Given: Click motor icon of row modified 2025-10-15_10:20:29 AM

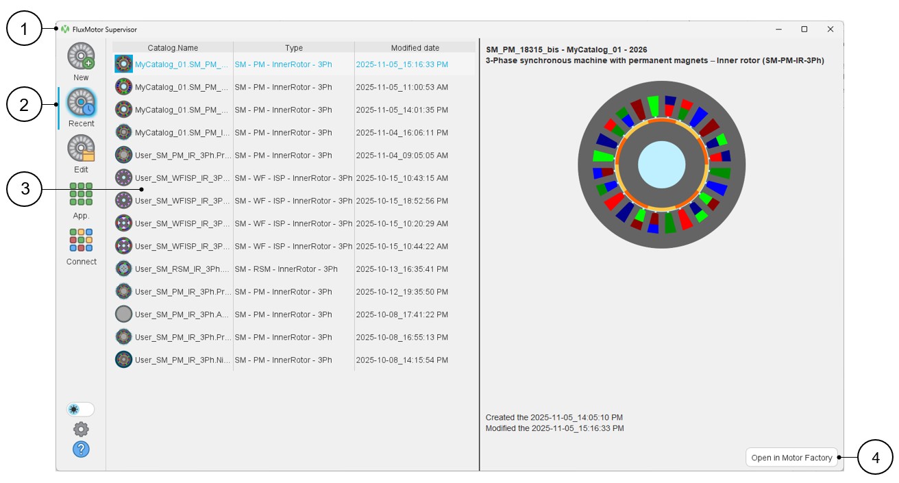Looking at the screenshot, I should tap(123, 223).
